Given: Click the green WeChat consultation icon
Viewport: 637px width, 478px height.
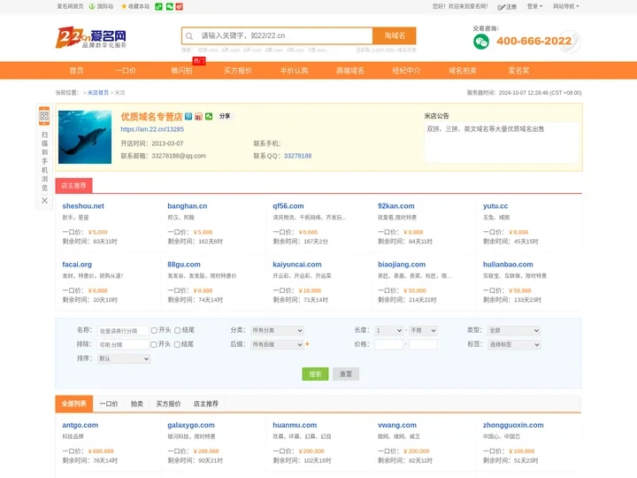Looking at the screenshot, I should click(x=481, y=42).
